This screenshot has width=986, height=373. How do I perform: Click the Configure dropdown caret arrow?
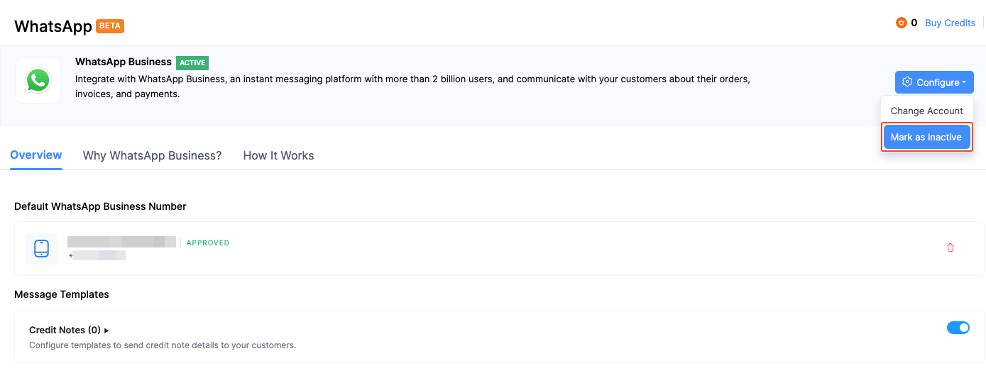point(964,83)
